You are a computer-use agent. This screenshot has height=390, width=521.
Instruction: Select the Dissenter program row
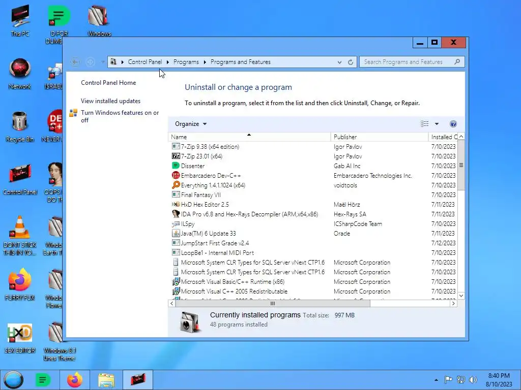coord(313,166)
